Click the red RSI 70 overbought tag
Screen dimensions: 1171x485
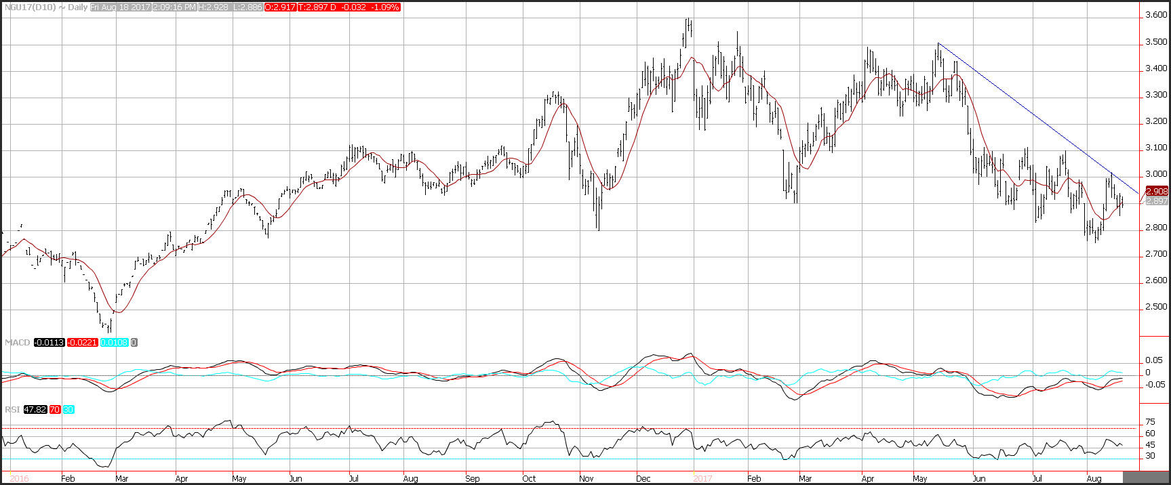(x=55, y=410)
